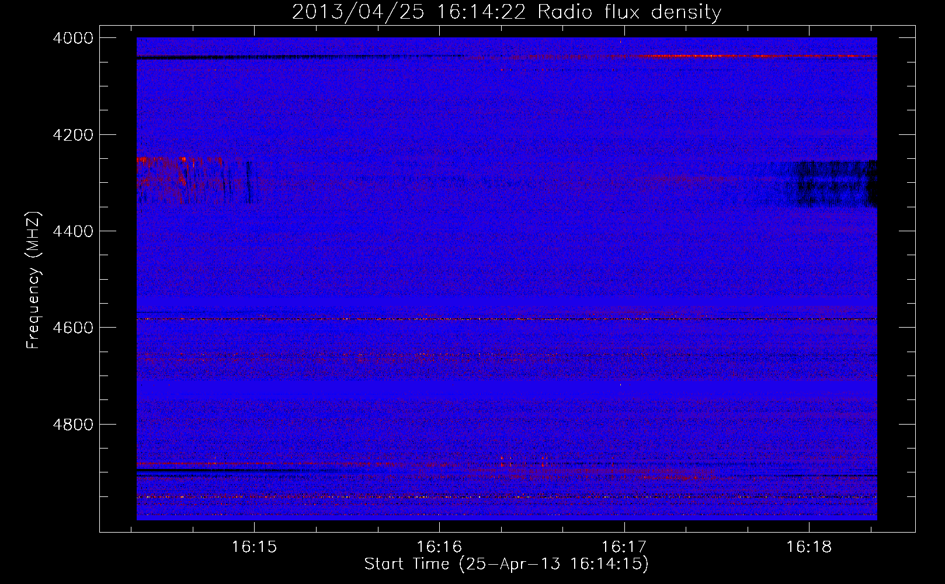The height and width of the screenshot is (584, 945).
Task: Click the 16:17 time axis label
Action: click(624, 547)
